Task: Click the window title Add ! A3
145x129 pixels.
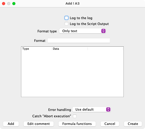Action: tap(72, 4)
